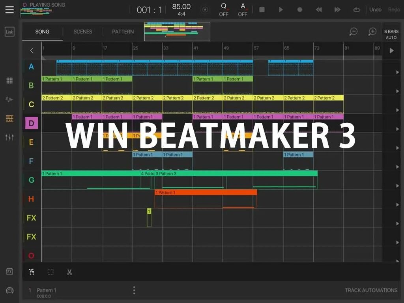
Task: Open the FX panel in the sidebar
Action: [9, 271]
